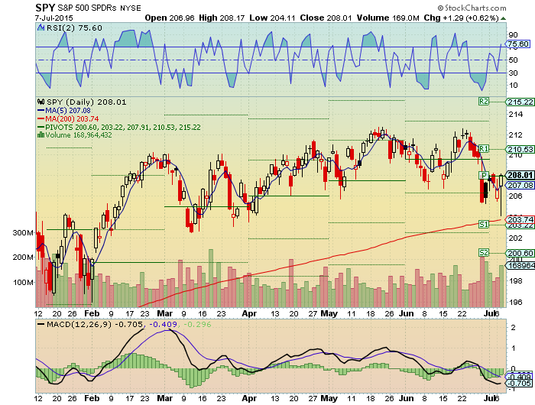The image size is (535, 405).
Task: Click the 215.22 price tag
Action: click(520, 102)
